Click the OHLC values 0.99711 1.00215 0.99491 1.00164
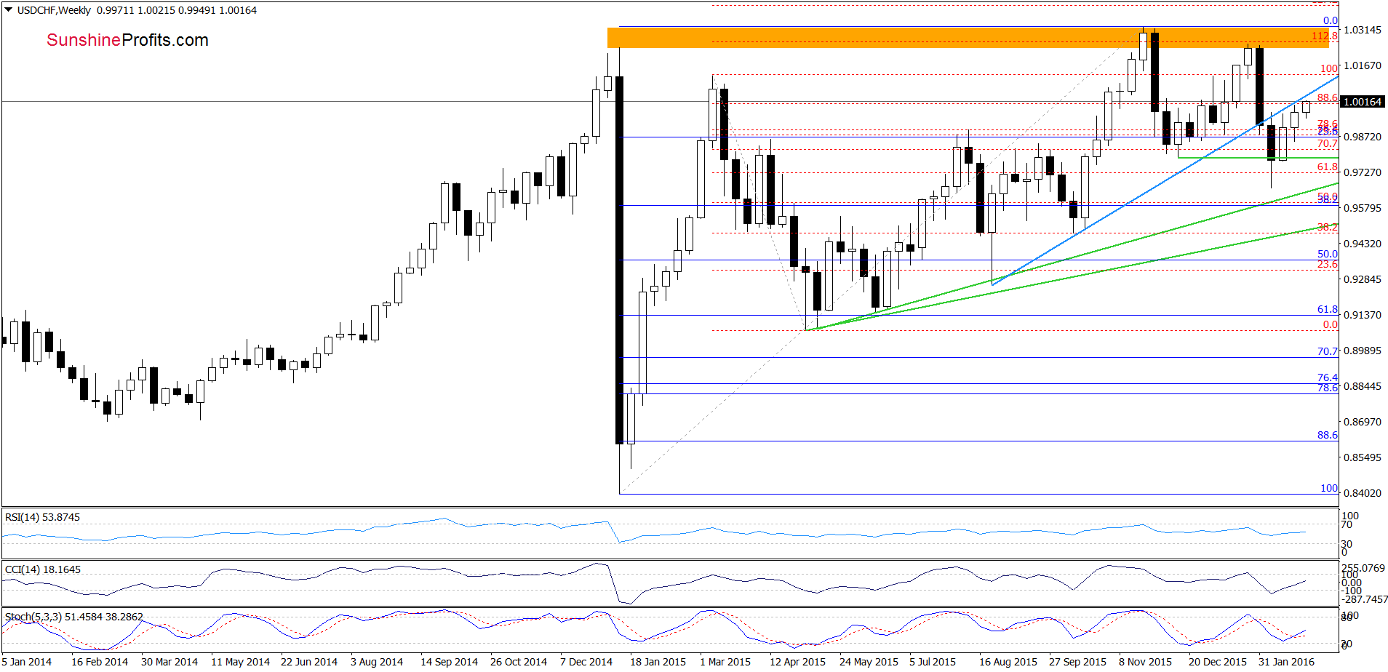This screenshot has height=672, width=1388. [x=177, y=10]
